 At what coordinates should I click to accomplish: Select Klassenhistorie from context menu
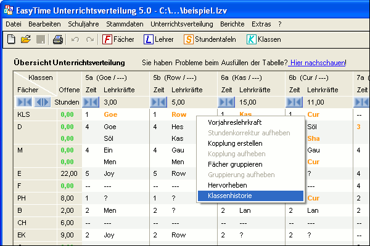226,196
